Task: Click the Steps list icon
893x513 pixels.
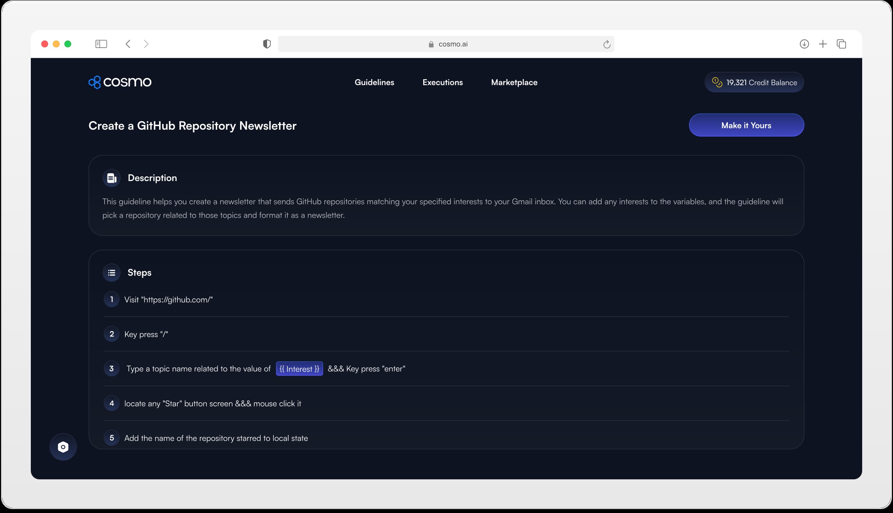Action: (x=111, y=273)
